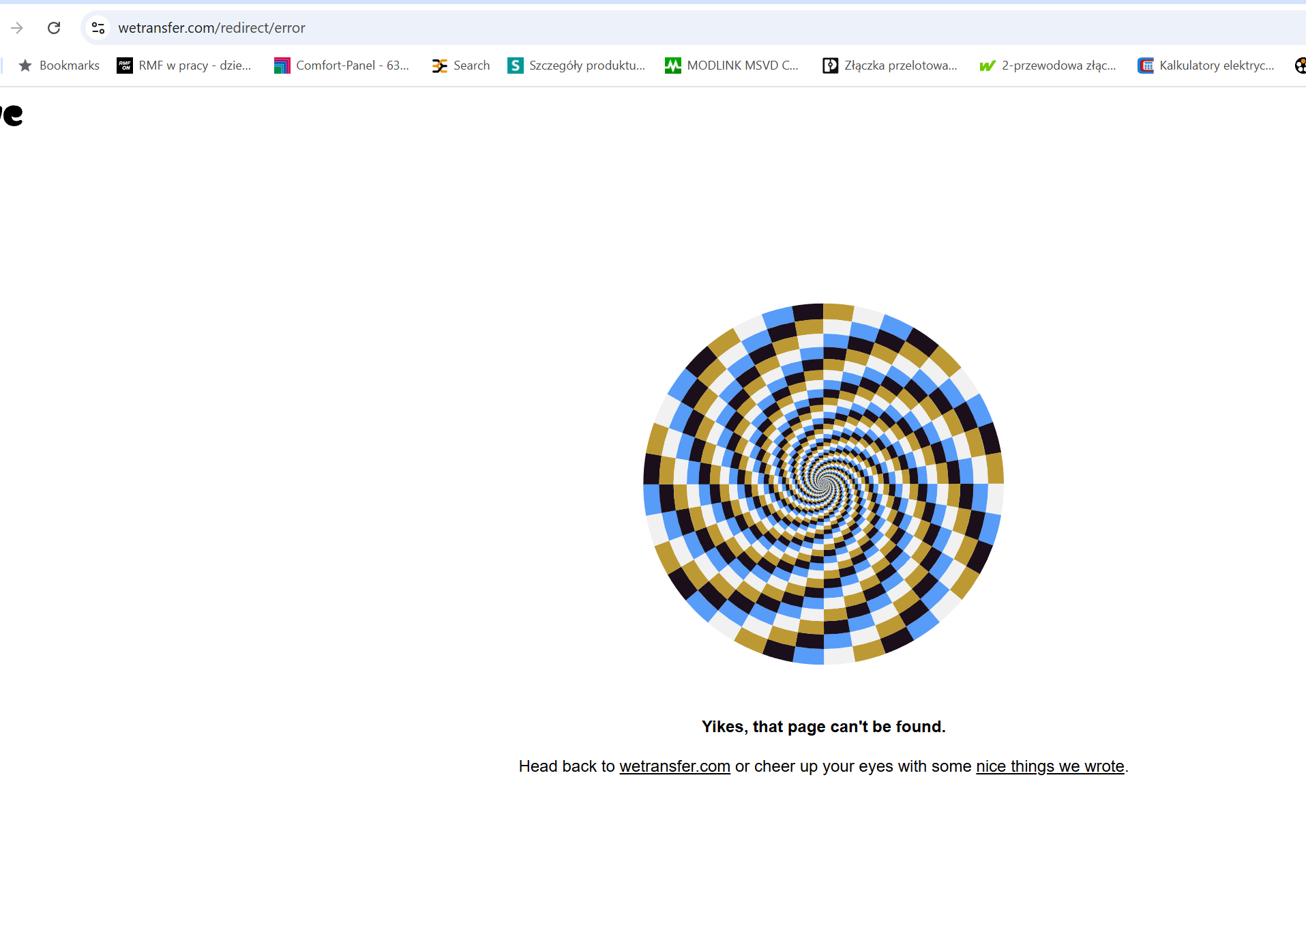The image size is (1306, 943).
Task: Open the Kalkulatory elektryczne bookmark
Action: pyautogui.click(x=1206, y=66)
